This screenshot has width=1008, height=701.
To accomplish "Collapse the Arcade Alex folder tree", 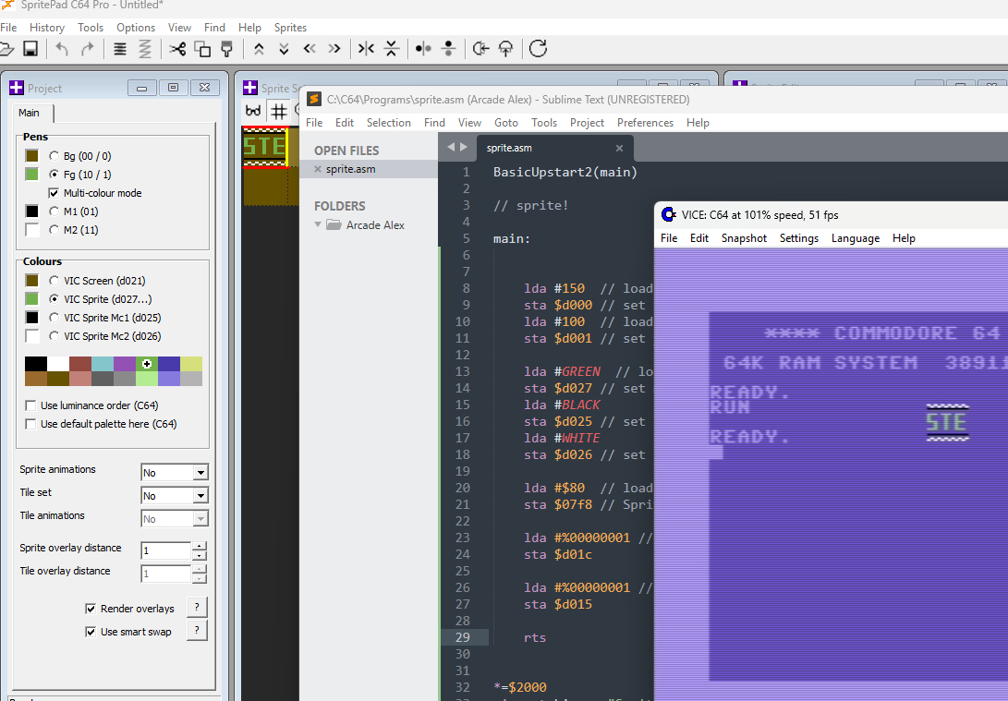I will pyautogui.click(x=320, y=225).
